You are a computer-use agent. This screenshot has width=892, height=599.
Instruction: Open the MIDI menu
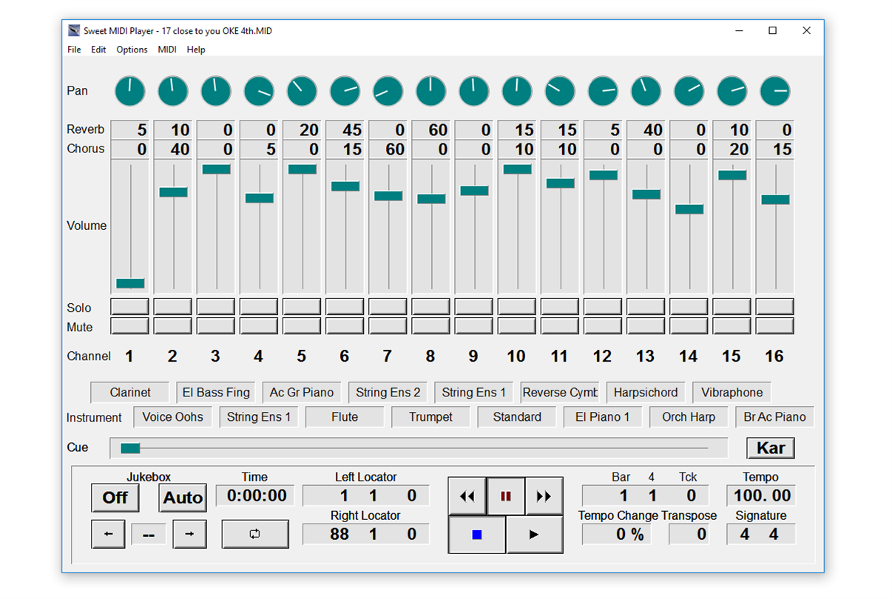click(x=167, y=50)
